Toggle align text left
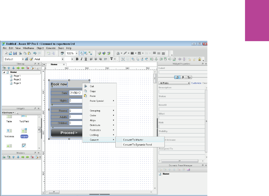This screenshot has width=269, height=196. click(x=91, y=59)
